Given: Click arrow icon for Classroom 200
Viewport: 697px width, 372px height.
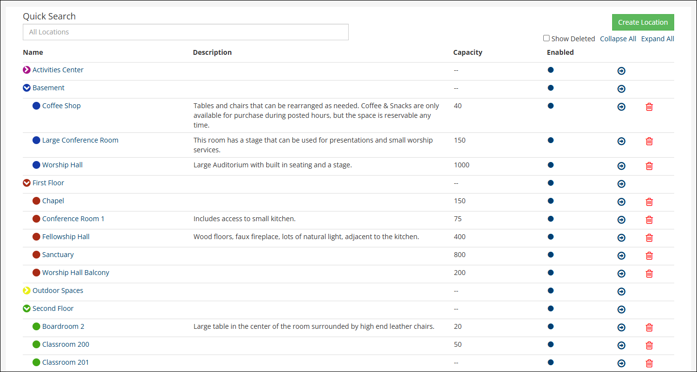Looking at the screenshot, I should click(x=621, y=345).
